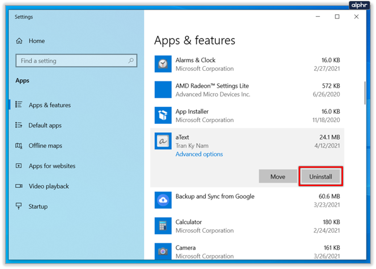Go to Default apps section
The width and height of the screenshot is (376, 269).
(x=45, y=125)
